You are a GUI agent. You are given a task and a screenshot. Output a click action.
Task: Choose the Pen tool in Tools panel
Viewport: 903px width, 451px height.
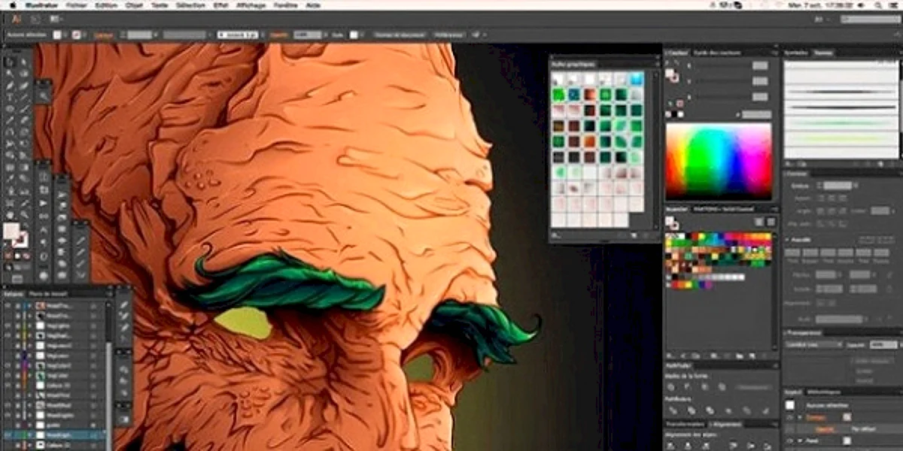(11, 86)
